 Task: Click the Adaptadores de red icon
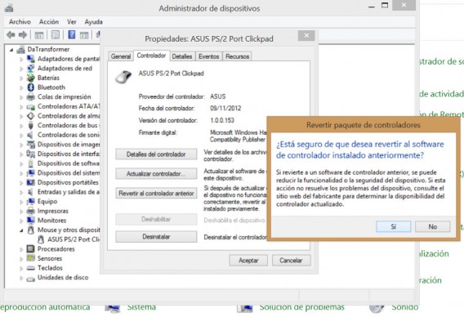pyautogui.click(x=31, y=69)
